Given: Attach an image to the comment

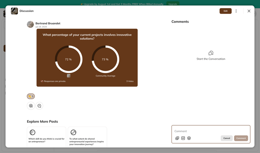Looking at the screenshot, I should (x=177, y=138).
